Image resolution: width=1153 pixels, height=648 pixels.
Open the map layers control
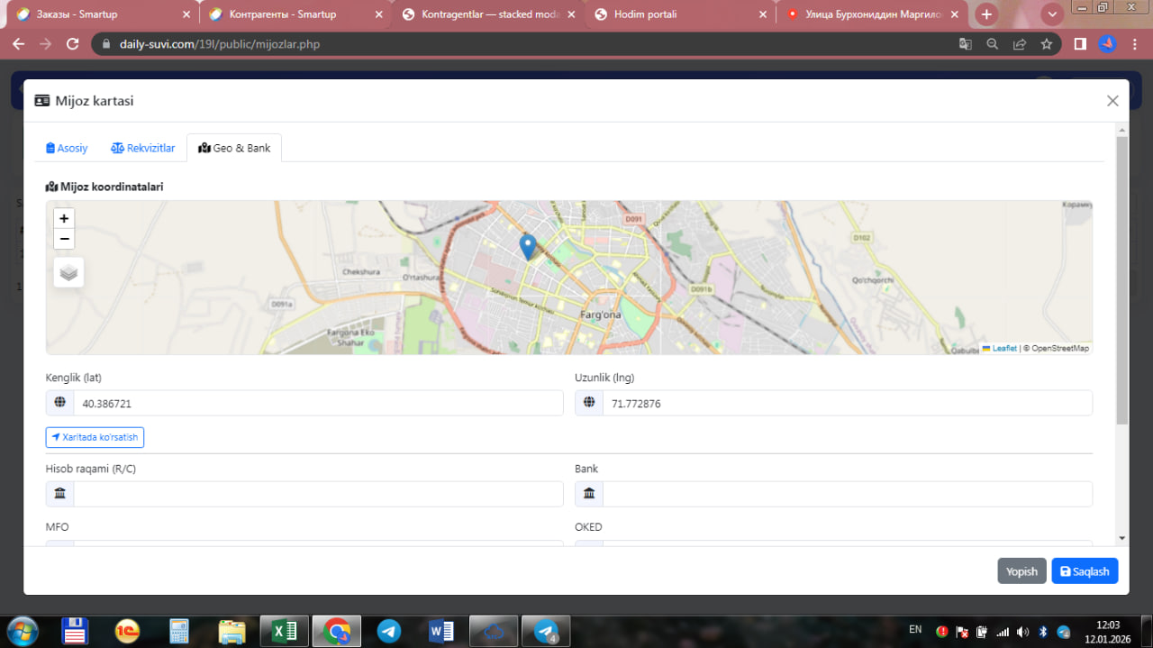[x=68, y=272]
